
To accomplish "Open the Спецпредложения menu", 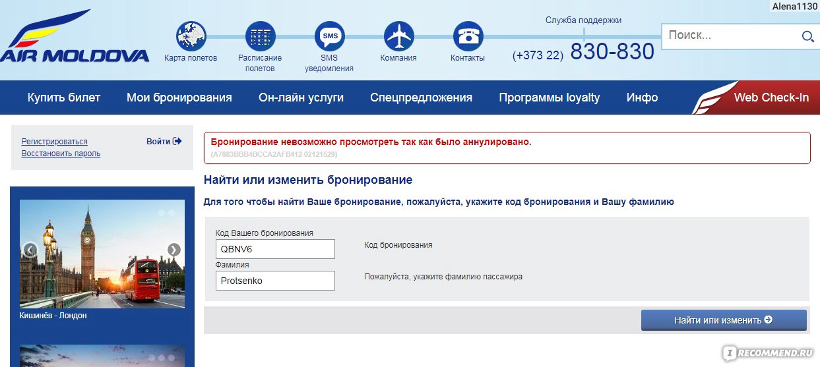I will (x=421, y=98).
